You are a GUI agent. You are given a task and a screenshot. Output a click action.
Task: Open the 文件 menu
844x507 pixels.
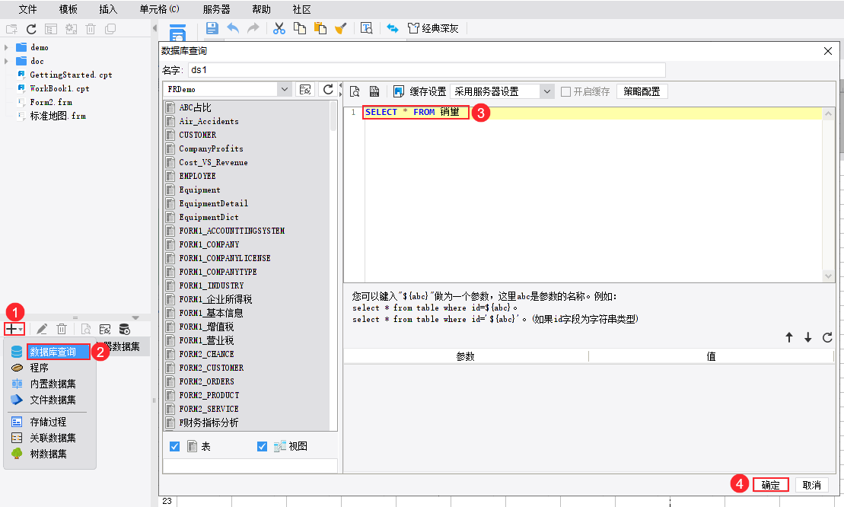pos(28,9)
